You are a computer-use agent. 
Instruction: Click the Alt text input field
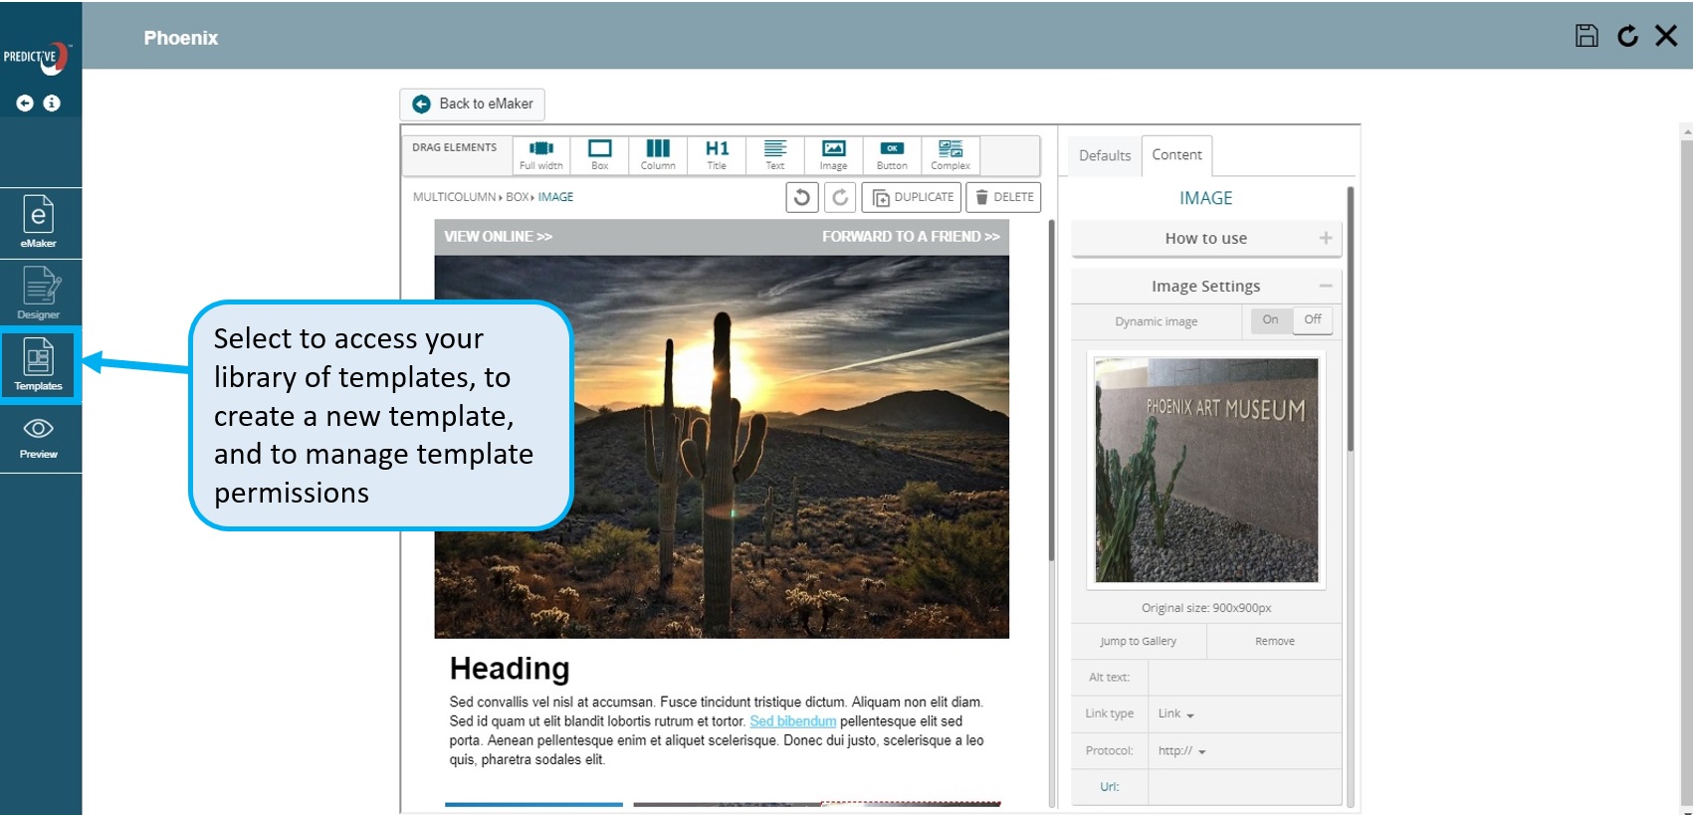[1243, 678]
